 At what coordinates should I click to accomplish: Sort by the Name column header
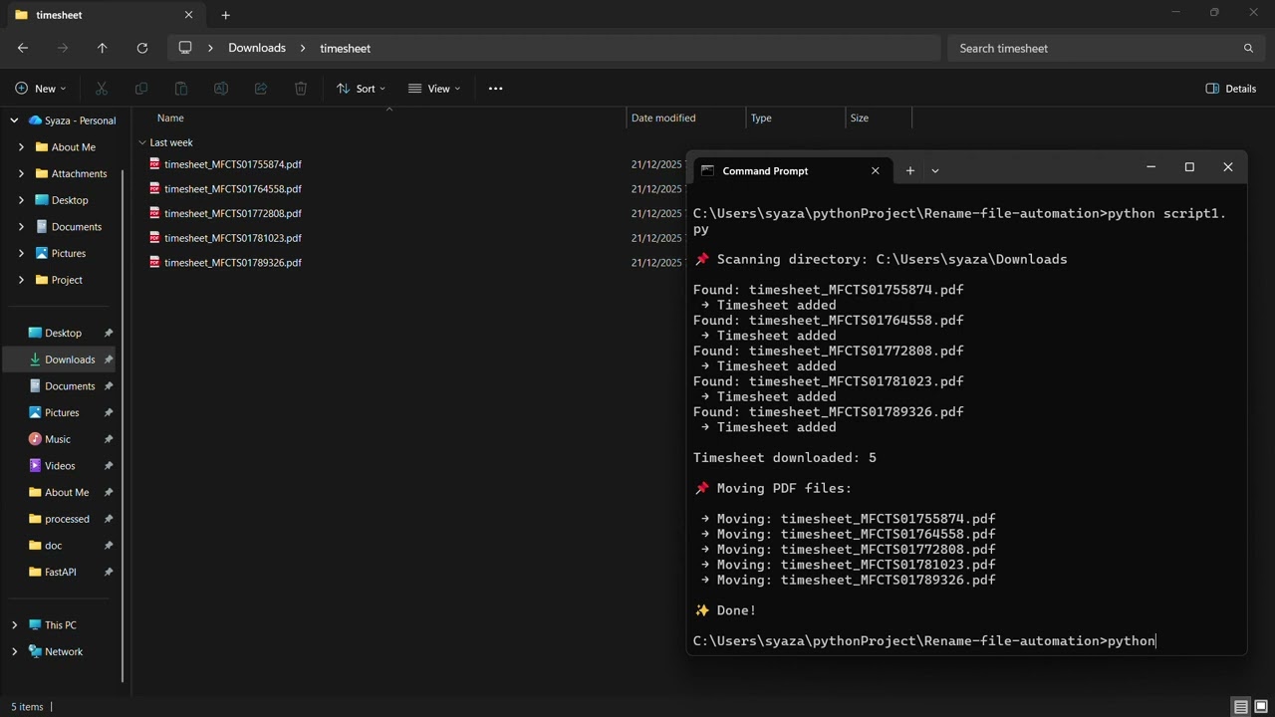(170, 118)
